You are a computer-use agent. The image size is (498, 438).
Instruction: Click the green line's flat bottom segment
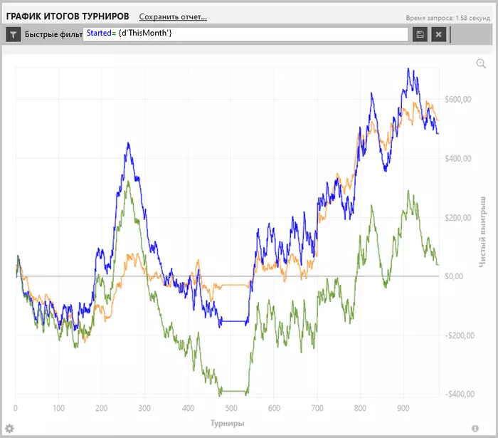coord(233,391)
